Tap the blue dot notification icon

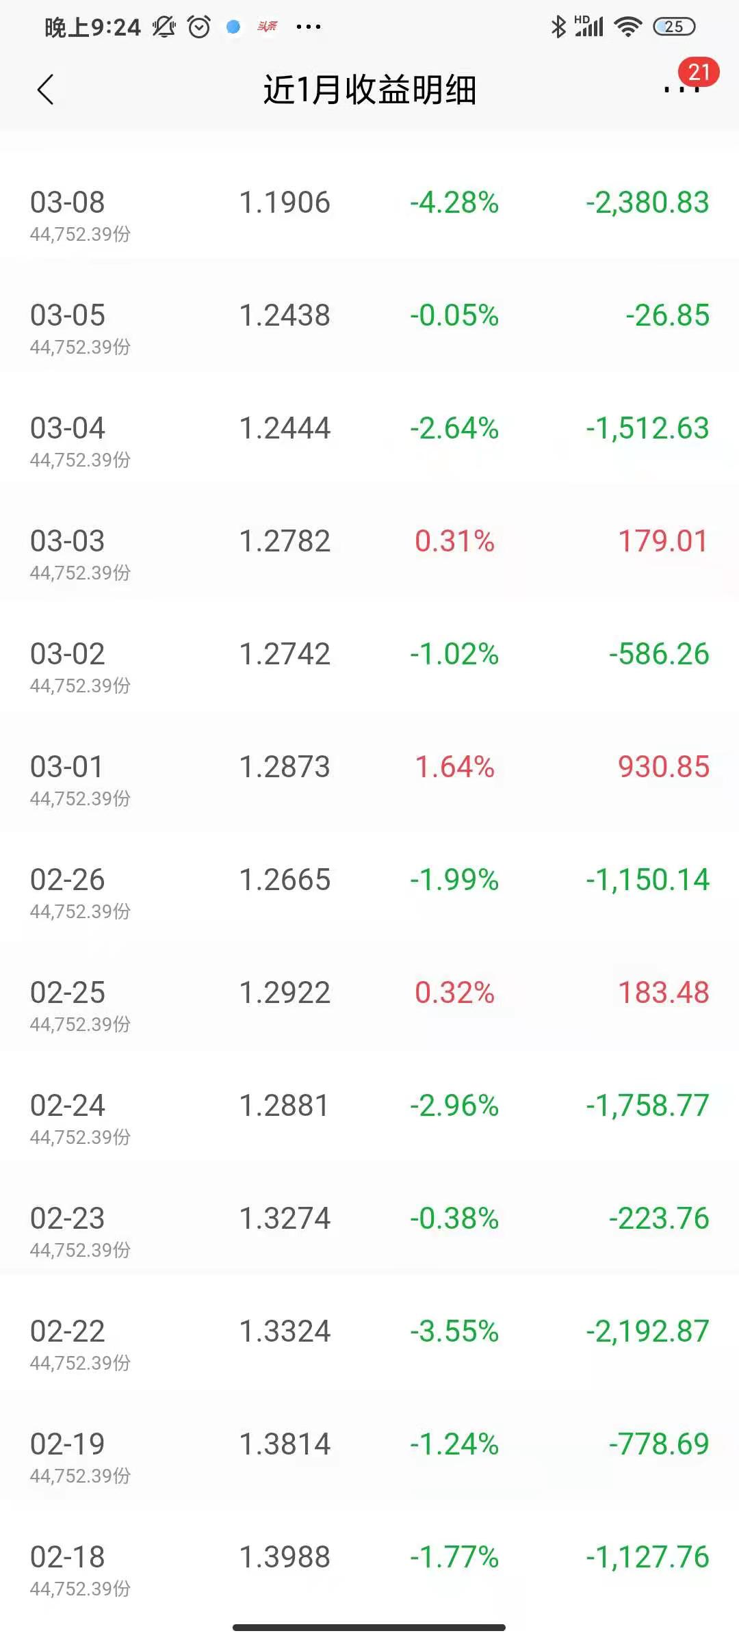click(x=233, y=27)
